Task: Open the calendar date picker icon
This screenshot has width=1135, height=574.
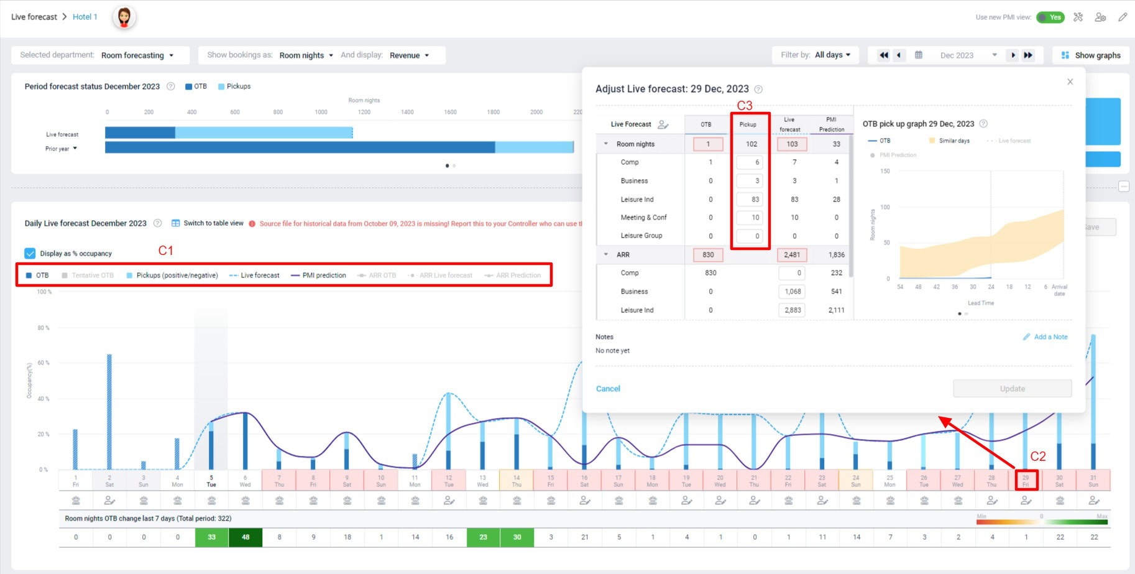Action: tap(919, 55)
